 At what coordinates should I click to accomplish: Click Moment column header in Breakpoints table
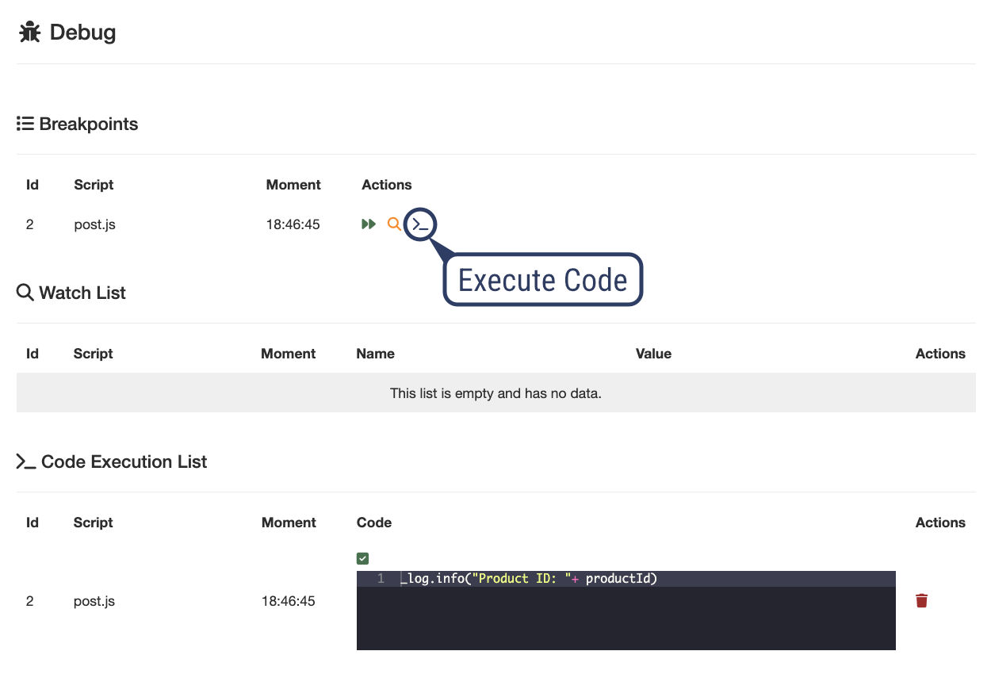click(293, 185)
